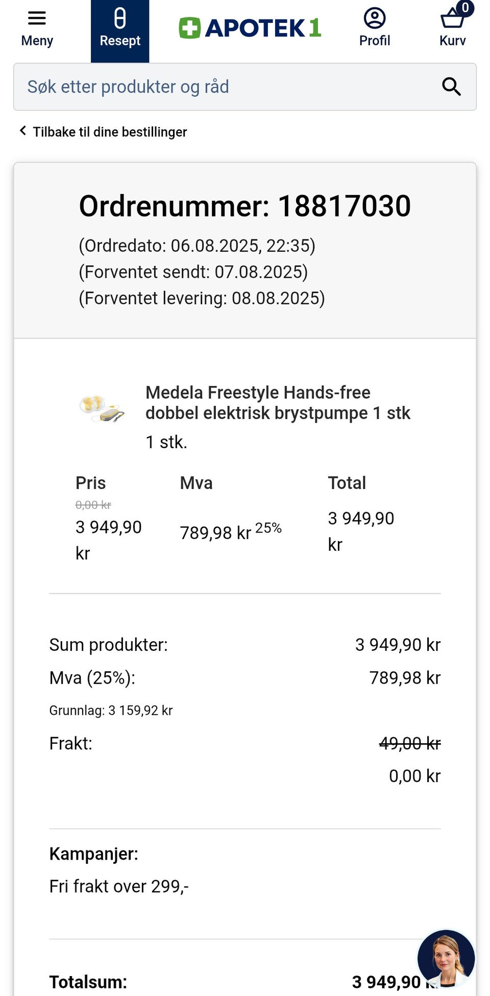The height and width of the screenshot is (996, 490).
Task: Click the 'Fri frakt over 299,-' campaign text
Action: pos(119,886)
